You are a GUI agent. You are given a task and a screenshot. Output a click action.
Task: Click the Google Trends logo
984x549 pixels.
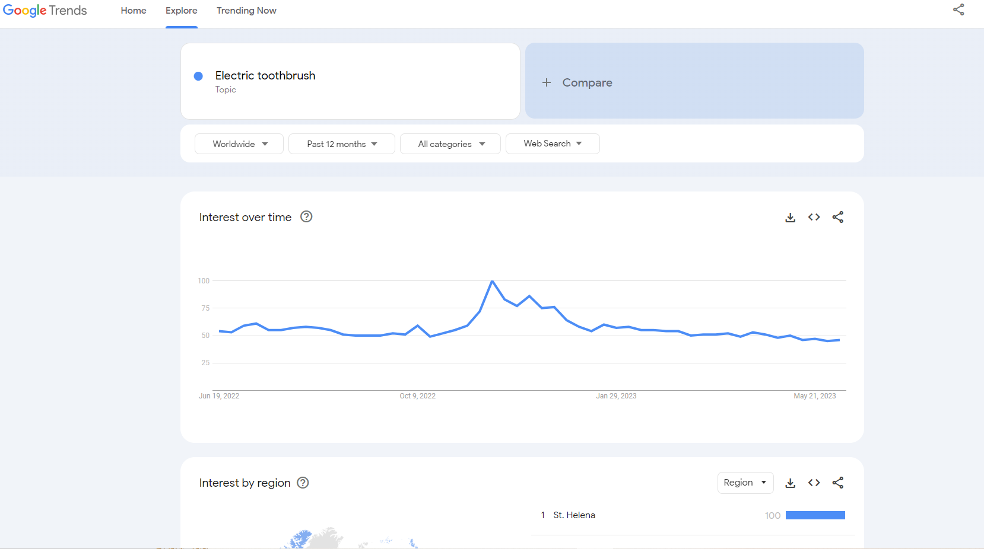pos(45,11)
